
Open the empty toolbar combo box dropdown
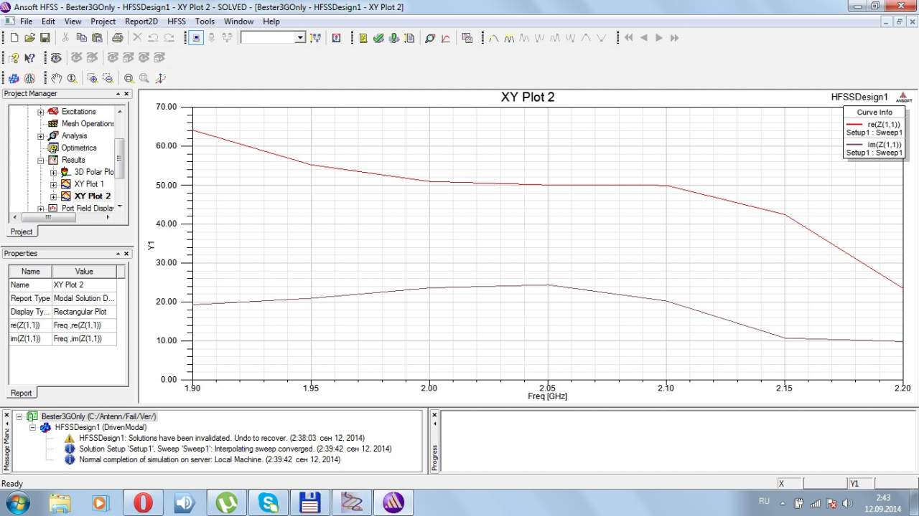point(300,38)
